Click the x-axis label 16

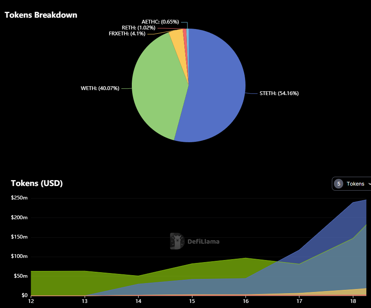pos(246,301)
